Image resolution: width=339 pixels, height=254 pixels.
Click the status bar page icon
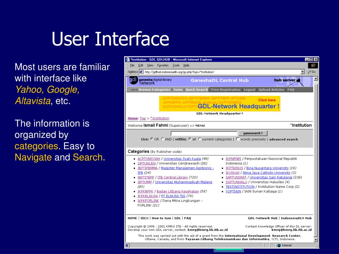point(128,245)
